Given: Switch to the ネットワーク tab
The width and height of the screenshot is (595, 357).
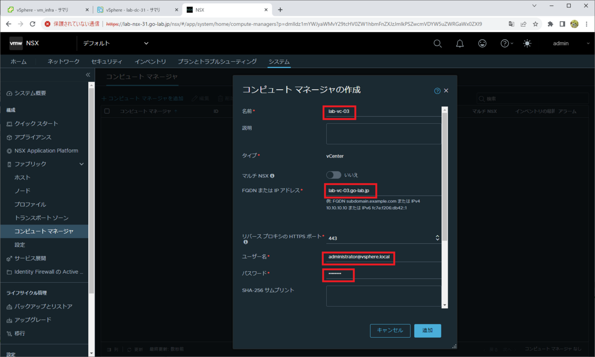Looking at the screenshot, I should click(63, 61).
